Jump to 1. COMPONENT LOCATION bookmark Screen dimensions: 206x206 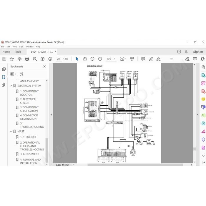pos(29,93)
